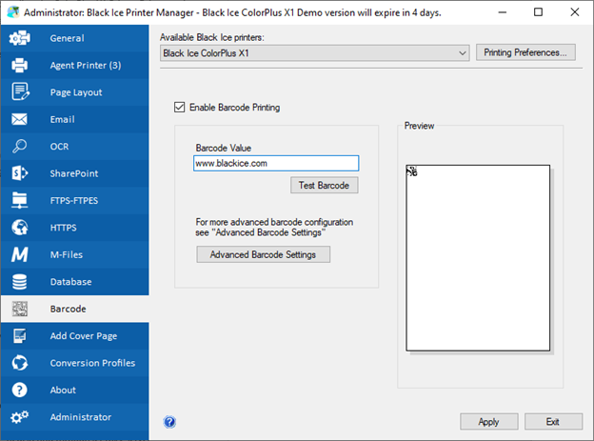Open the Database tab label
The width and height of the screenshot is (594, 441).
70,282
